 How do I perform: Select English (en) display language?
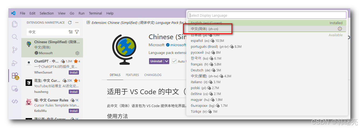(267, 23)
